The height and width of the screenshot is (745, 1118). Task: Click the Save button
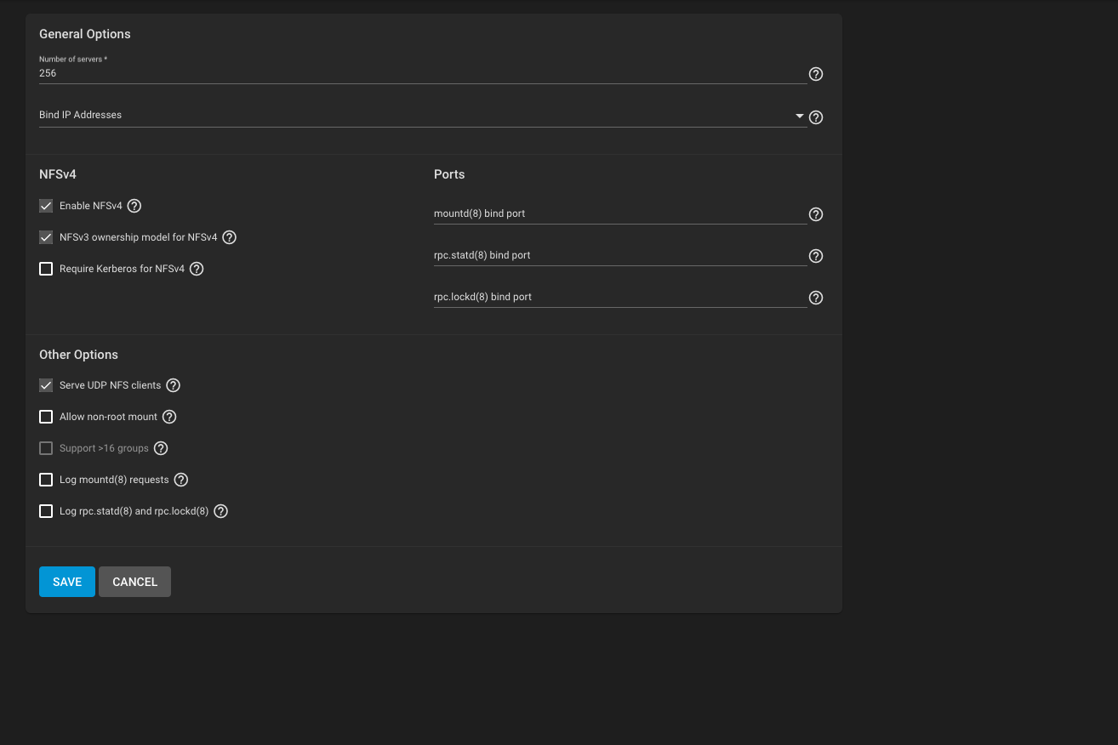(x=67, y=582)
